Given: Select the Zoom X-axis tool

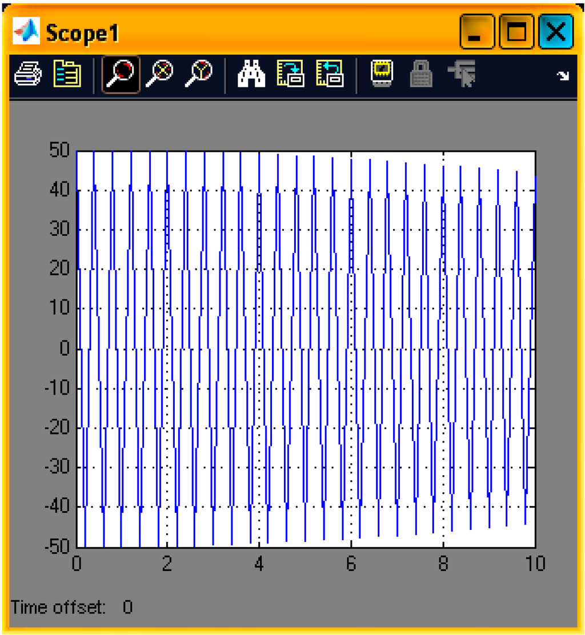Looking at the screenshot, I should 160,74.
